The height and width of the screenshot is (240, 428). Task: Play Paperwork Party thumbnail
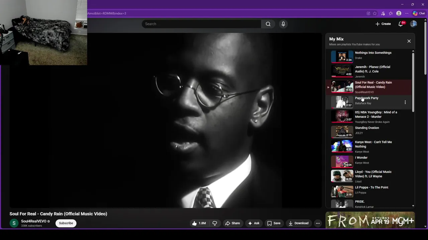[x=342, y=102]
